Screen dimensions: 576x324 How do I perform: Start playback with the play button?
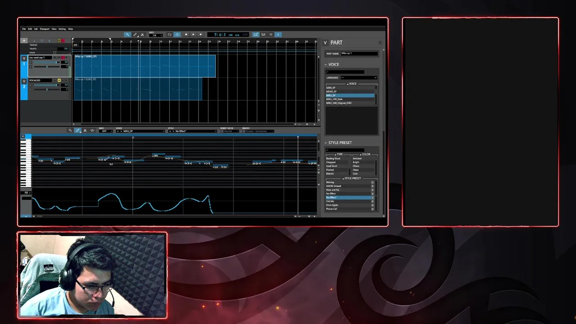coord(193,35)
